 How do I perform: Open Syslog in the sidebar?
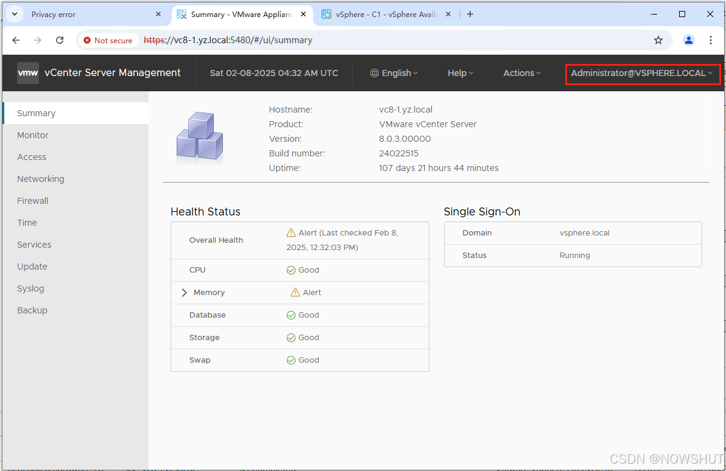click(x=76, y=288)
